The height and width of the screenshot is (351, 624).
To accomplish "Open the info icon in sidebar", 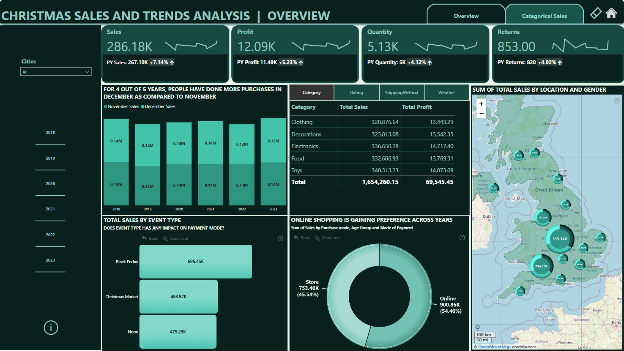I will tap(51, 328).
